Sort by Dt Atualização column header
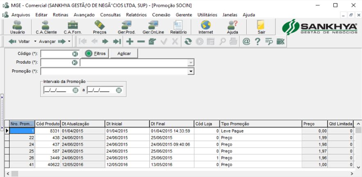362x177 pixels. point(83,124)
